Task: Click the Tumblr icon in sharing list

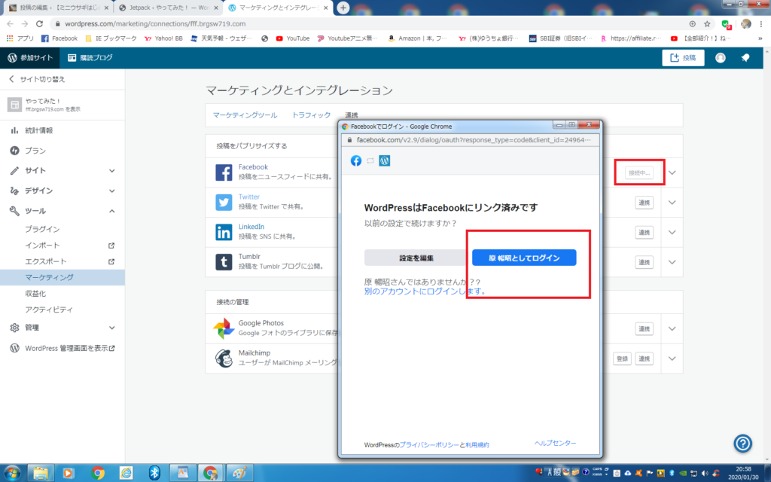Action: [224, 261]
